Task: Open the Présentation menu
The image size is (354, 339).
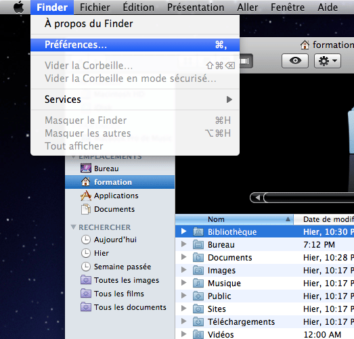Action: [x=196, y=7]
